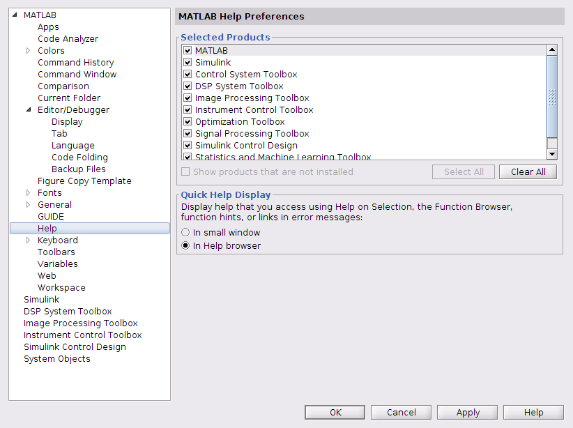
Task: Collapse the MATLAB tree node
Action: click(x=15, y=15)
